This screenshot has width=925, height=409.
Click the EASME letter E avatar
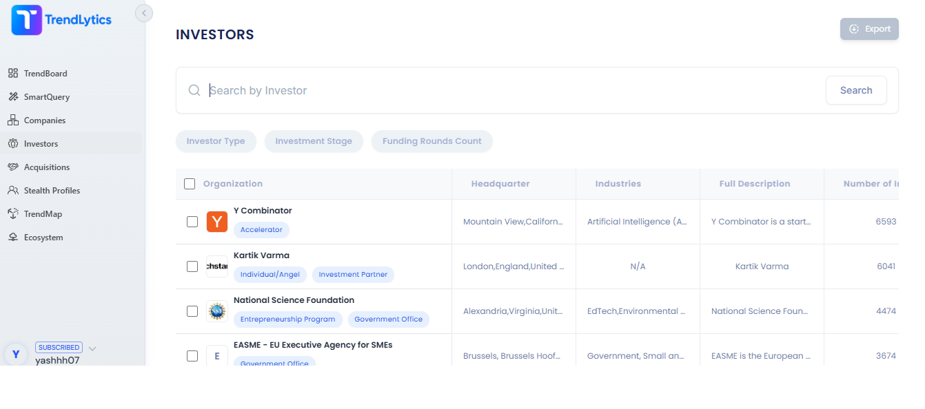tap(217, 356)
